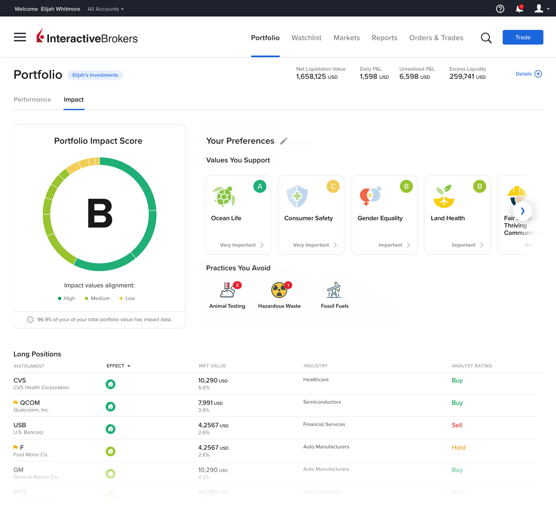Viewport: 556px width, 506px height.
Task: Click the green impact effect icon for CVS
Action: point(110,384)
